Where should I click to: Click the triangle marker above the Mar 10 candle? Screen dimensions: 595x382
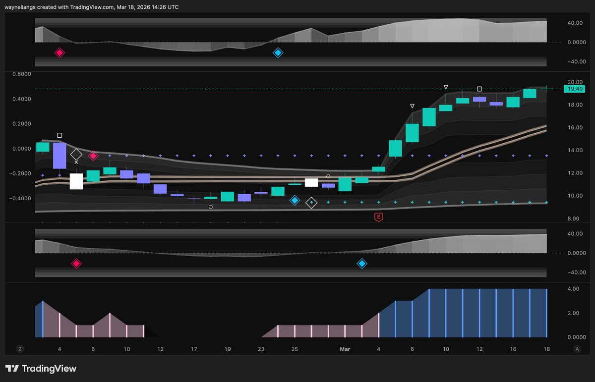[x=446, y=87]
